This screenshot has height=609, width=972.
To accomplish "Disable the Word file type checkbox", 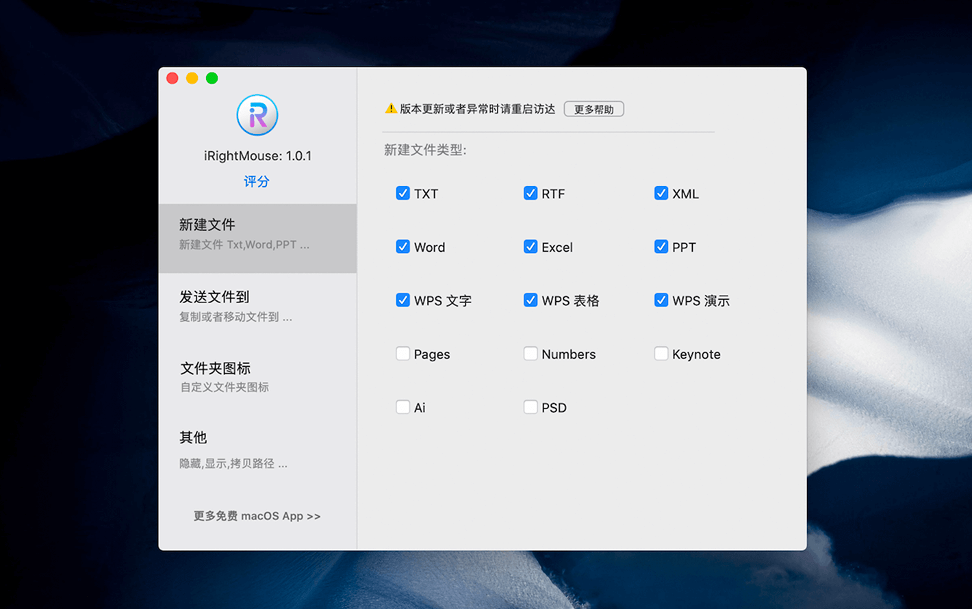I will coord(403,246).
